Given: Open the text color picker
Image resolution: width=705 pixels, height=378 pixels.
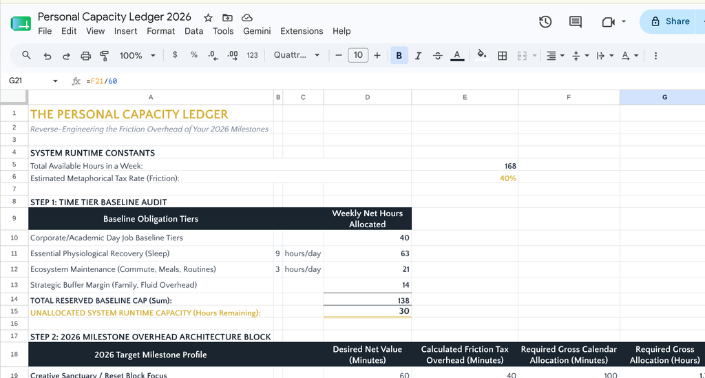Looking at the screenshot, I should pyautogui.click(x=457, y=56).
